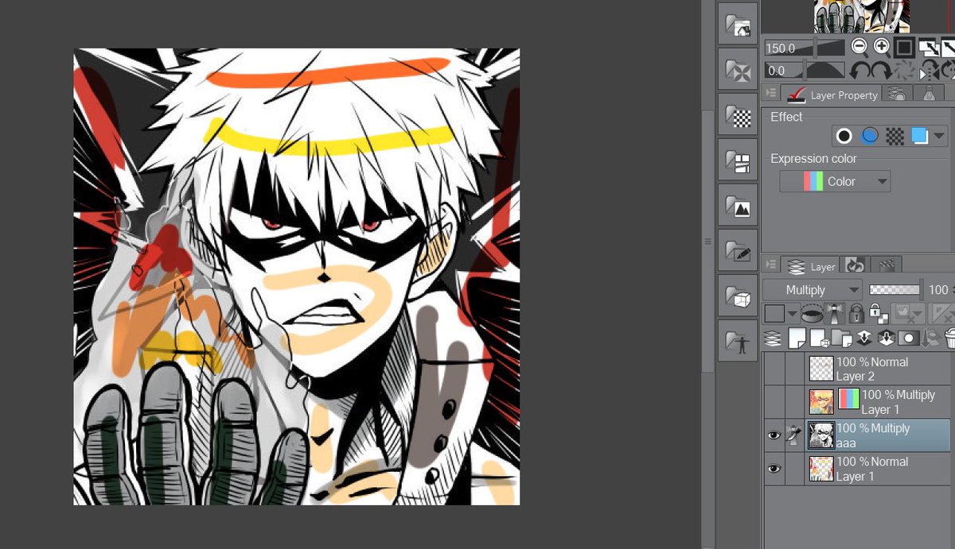Expand the layer color effect arrow

click(939, 136)
